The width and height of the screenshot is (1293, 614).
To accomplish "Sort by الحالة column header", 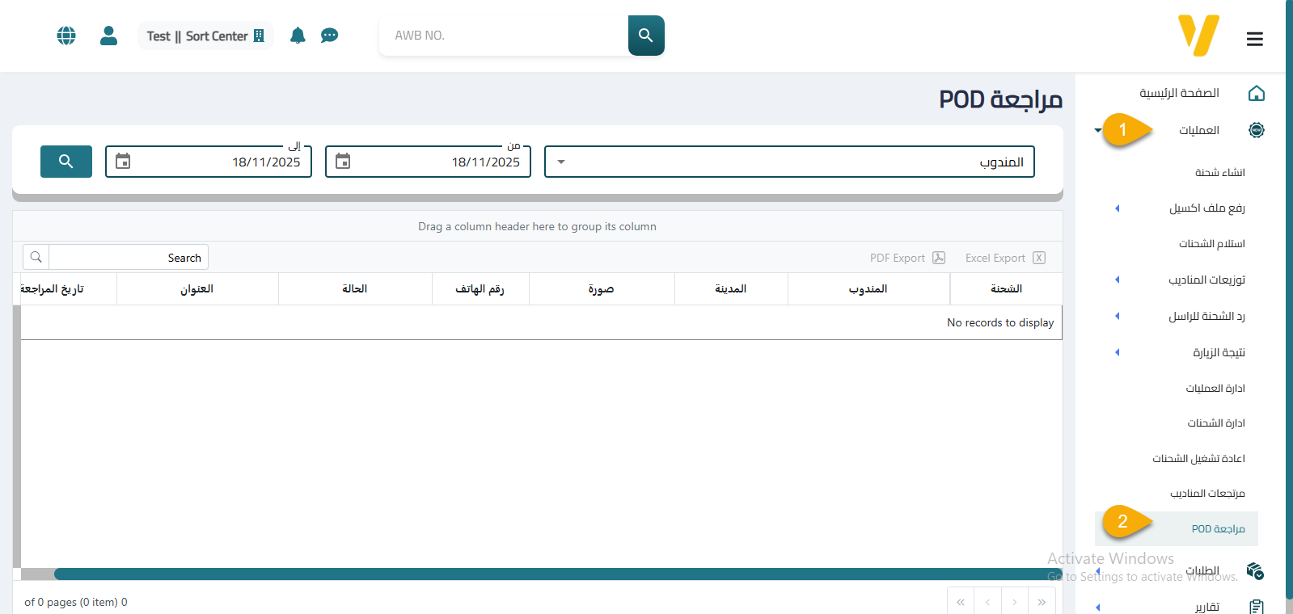I will (x=355, y=288).
